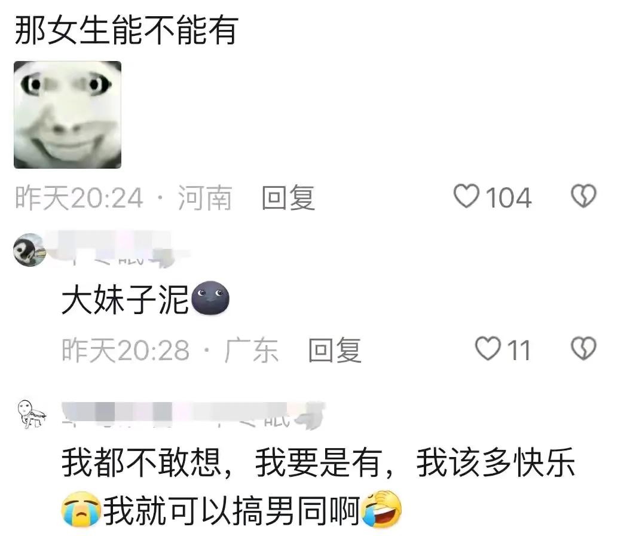Like the comment with 104 likes
This screenshot has width=630, height=536.
point(466,197)
